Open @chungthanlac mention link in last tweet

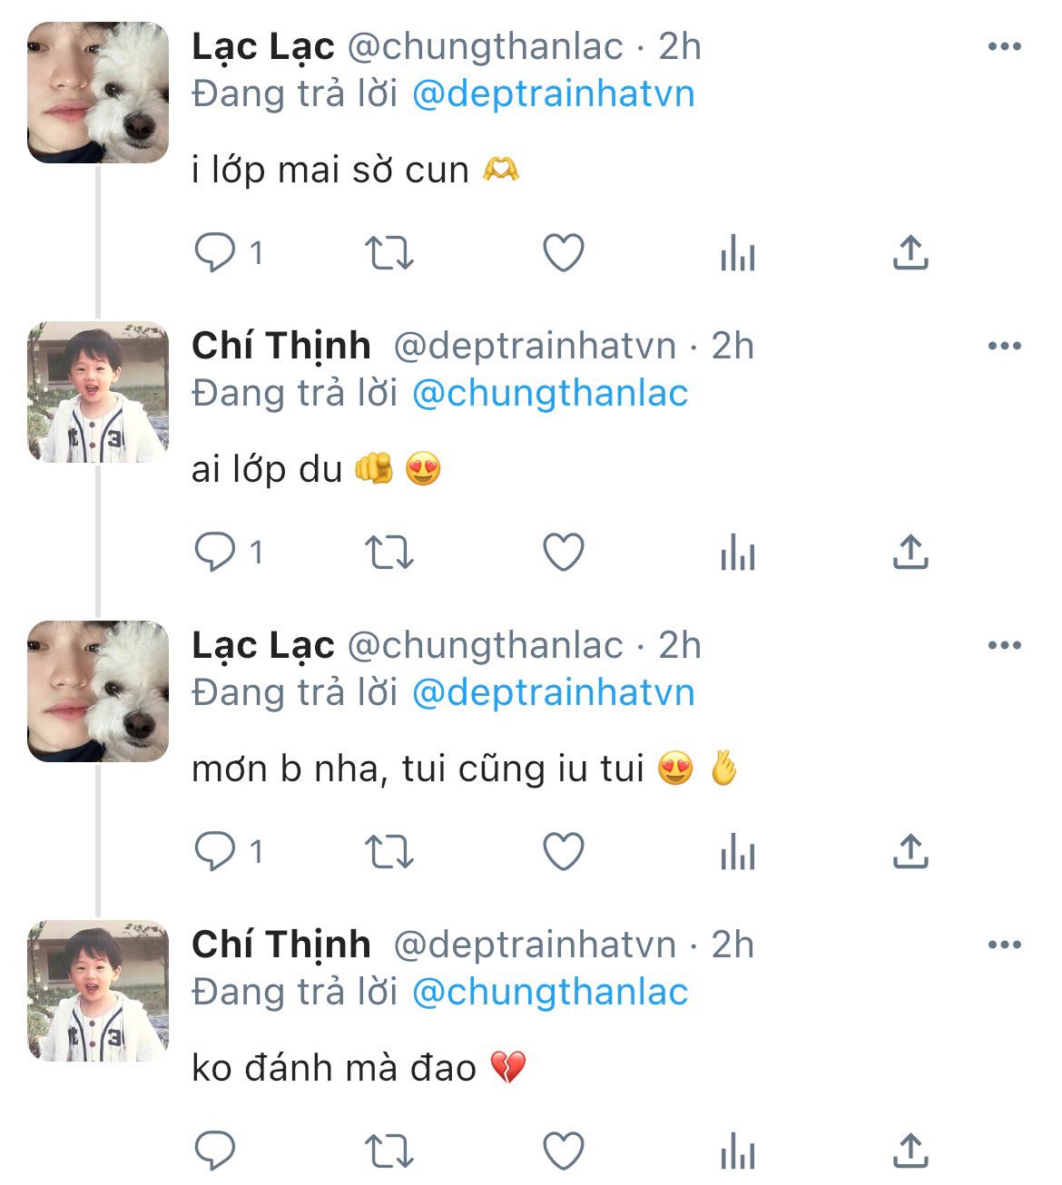(549, 992)
